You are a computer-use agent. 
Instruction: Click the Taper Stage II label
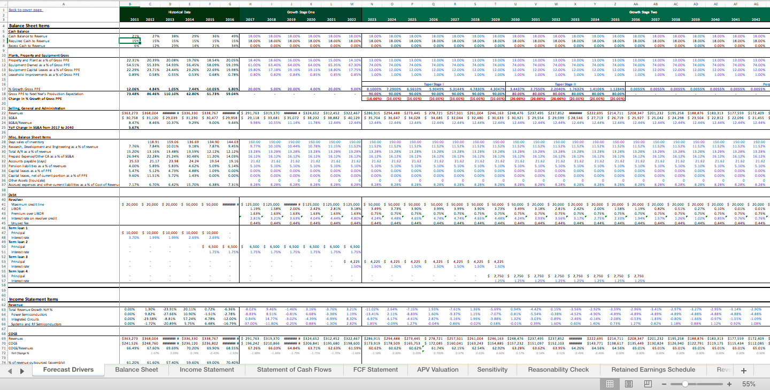pos(565,84)
